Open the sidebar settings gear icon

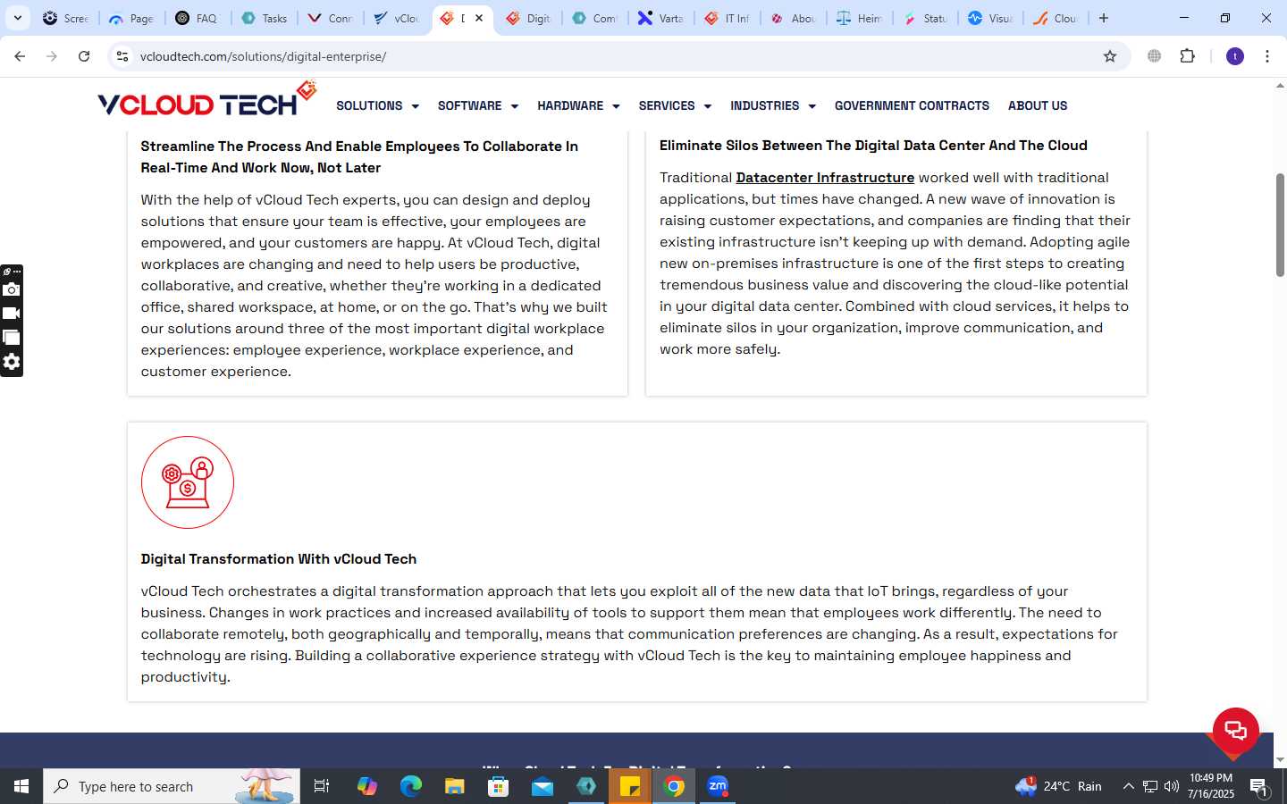point(12,362)
